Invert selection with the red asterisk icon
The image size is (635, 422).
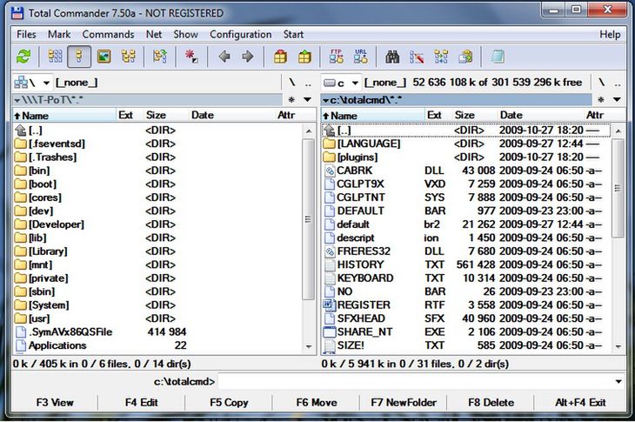click(191, 57)
